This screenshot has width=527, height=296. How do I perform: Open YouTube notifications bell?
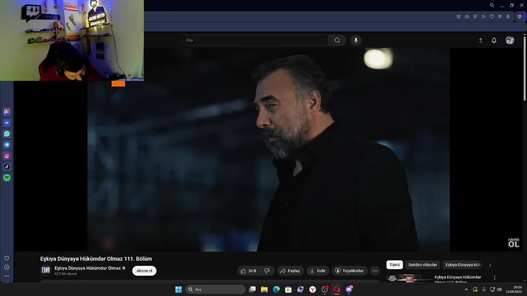click(x=494, y=40)
